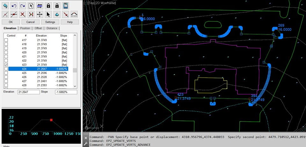Click the open padlock unlock icon

pyautogui.click(x=57, y=6)
